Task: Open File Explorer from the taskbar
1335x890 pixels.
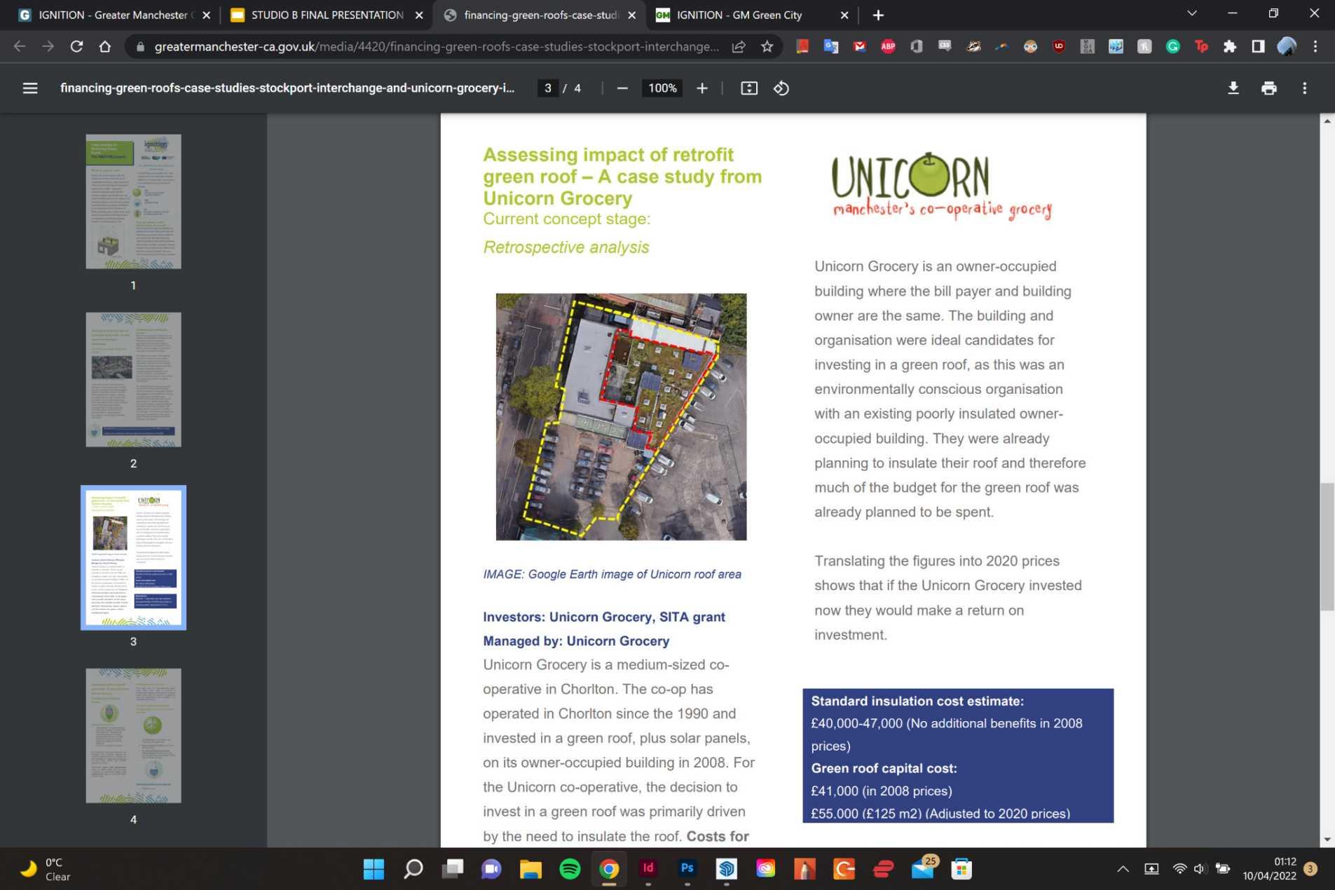Action: [531, 869]
